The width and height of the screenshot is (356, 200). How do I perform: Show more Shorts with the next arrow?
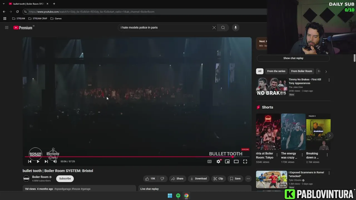pos(330,136)
